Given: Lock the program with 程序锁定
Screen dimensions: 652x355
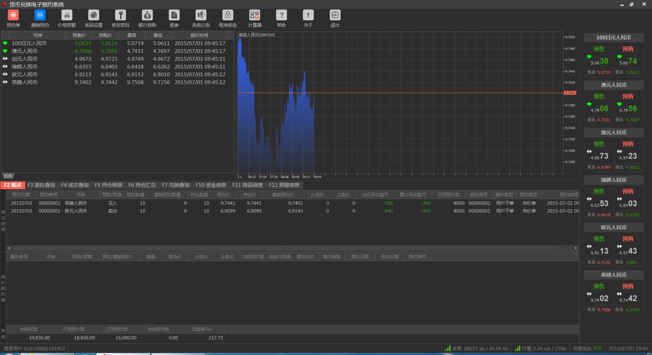Looking at the screenshot, I should 228,16.
